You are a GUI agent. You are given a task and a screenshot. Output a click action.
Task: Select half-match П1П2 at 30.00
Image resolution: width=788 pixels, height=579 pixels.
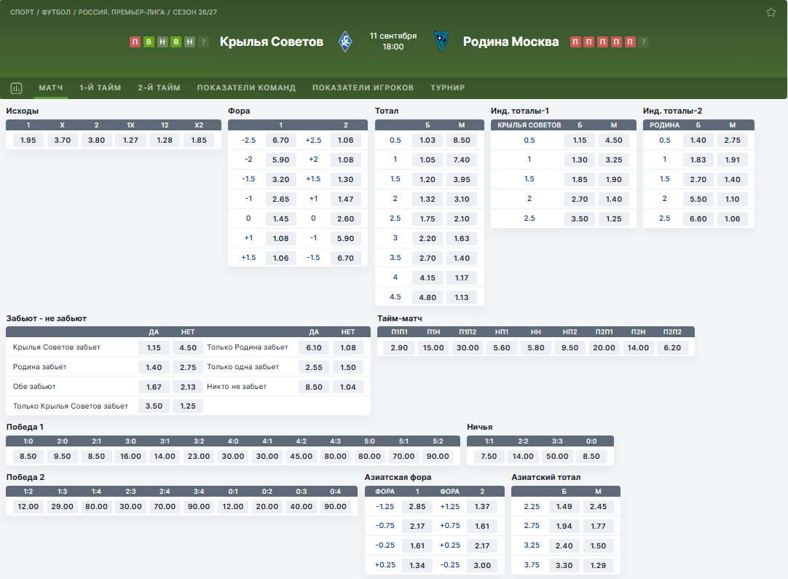(x=468, y=348)
